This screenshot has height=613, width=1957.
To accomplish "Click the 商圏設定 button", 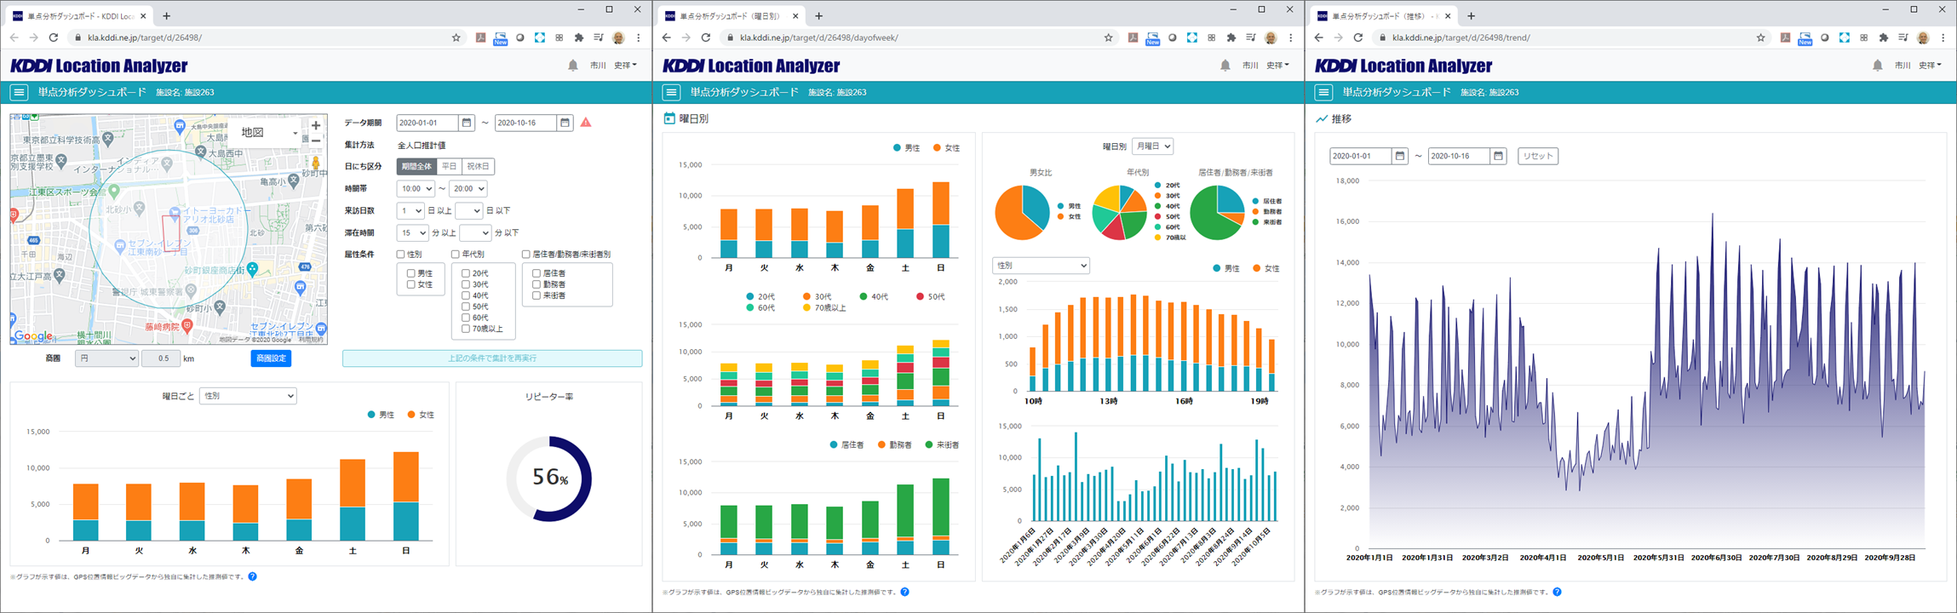I will pos(271,358).
